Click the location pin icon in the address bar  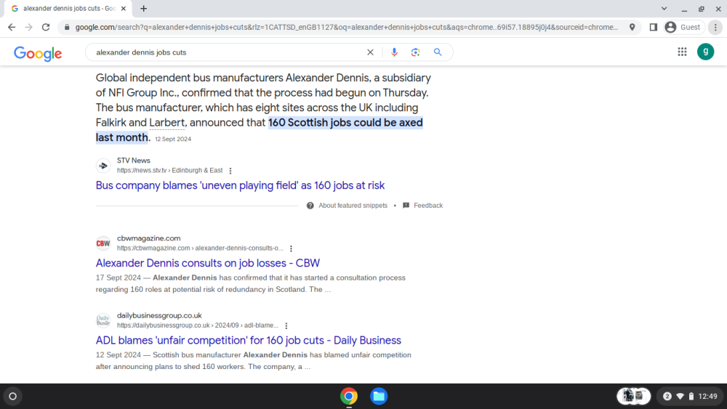[632, 28]
